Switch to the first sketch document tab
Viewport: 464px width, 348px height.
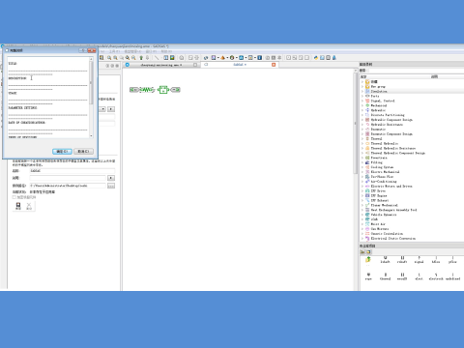click(161, 65)
